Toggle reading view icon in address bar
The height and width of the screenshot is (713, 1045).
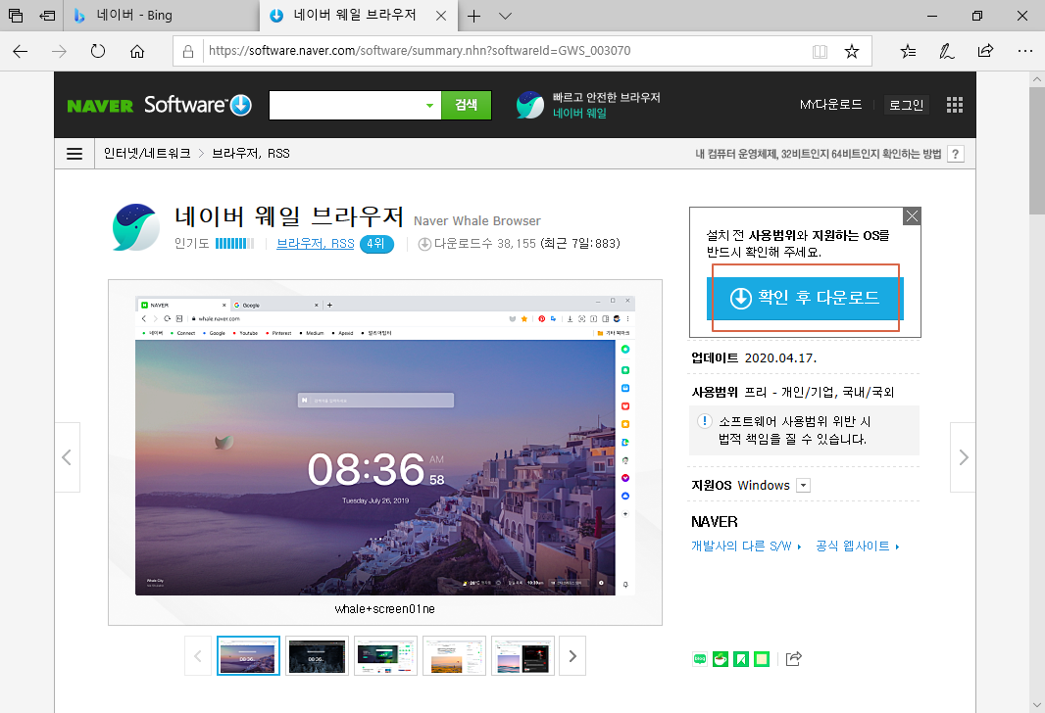click(820, 51)
